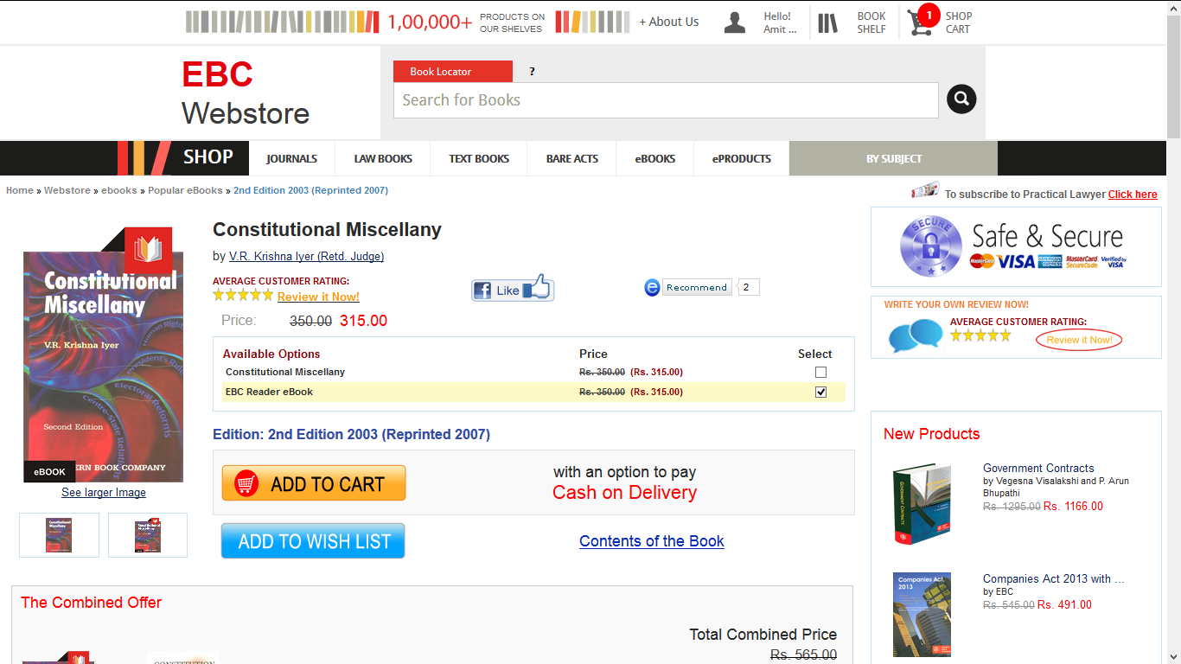Open Practical Lawyer Click here link
The image size is (1181, 664).
[x=1133, y=195]
